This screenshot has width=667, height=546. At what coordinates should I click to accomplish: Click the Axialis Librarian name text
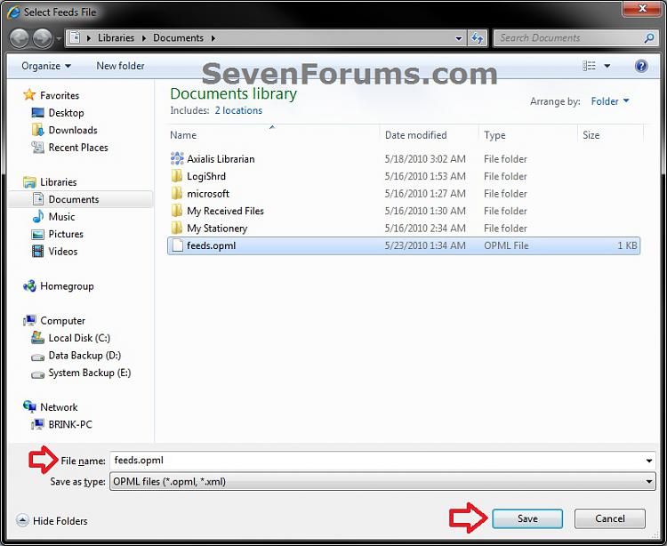(x=221, y=159)
